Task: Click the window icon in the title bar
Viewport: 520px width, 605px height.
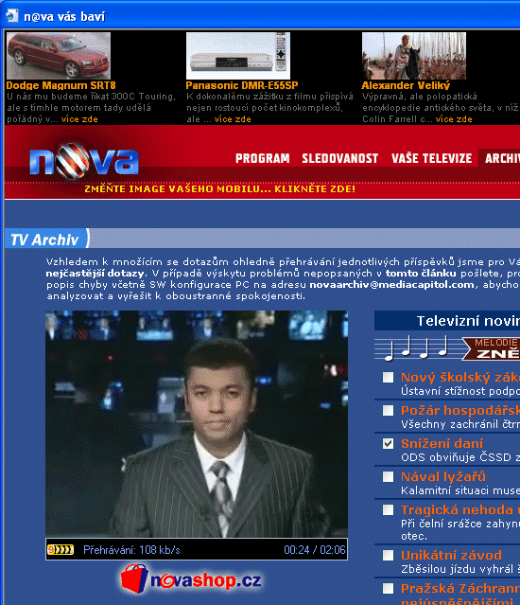Action: coord(12,16)
